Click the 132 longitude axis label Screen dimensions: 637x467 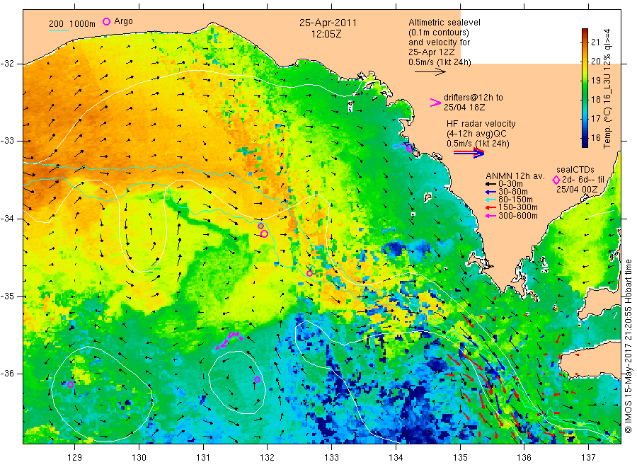pos(268,458)
